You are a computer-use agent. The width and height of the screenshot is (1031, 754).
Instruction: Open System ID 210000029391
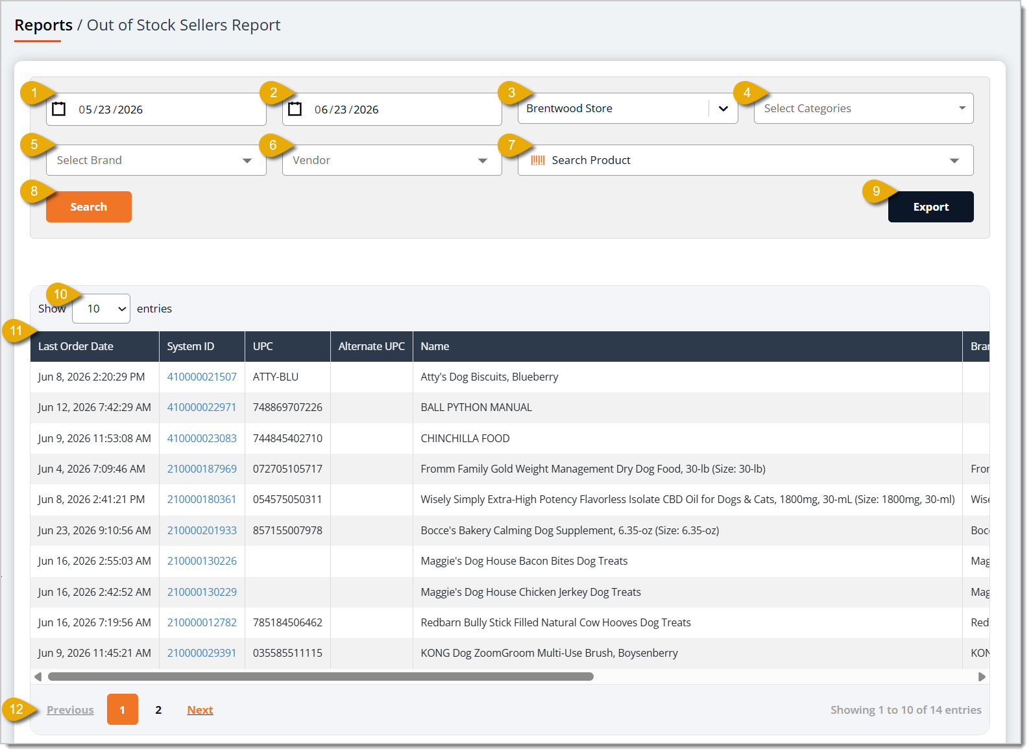pyautogui.click(x=202, y=653)
